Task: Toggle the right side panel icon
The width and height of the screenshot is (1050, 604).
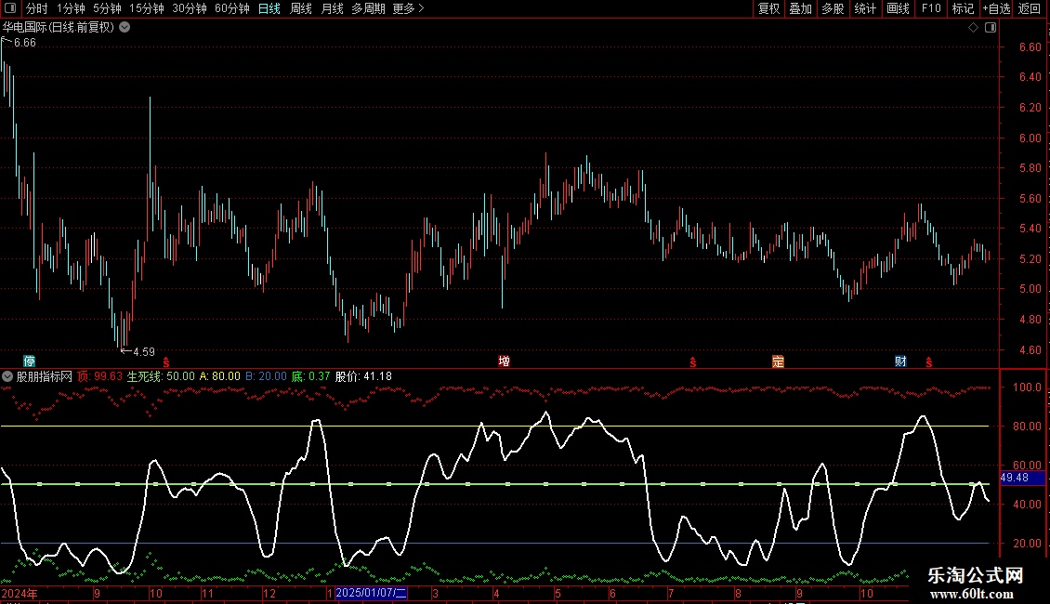Action: coord(990,28)
